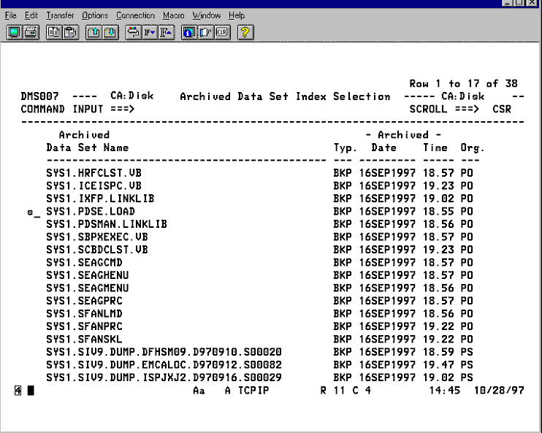Viewport: 542px width, 433px height.
Task: Click the printer icon in toolbar
Action: (31, 32)
